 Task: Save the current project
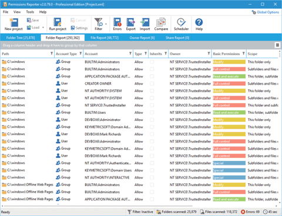pyautogui.click(x=33, y=20)
